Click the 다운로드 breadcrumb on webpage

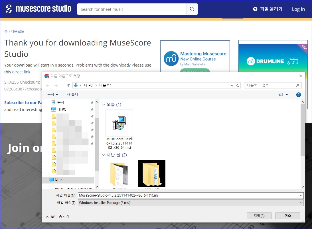17,31
